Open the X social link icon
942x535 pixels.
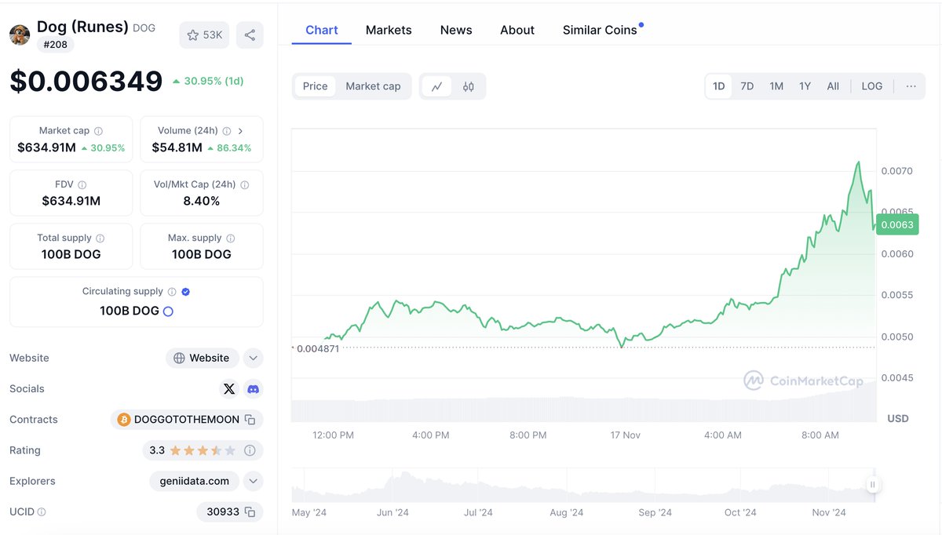[228, 388]
